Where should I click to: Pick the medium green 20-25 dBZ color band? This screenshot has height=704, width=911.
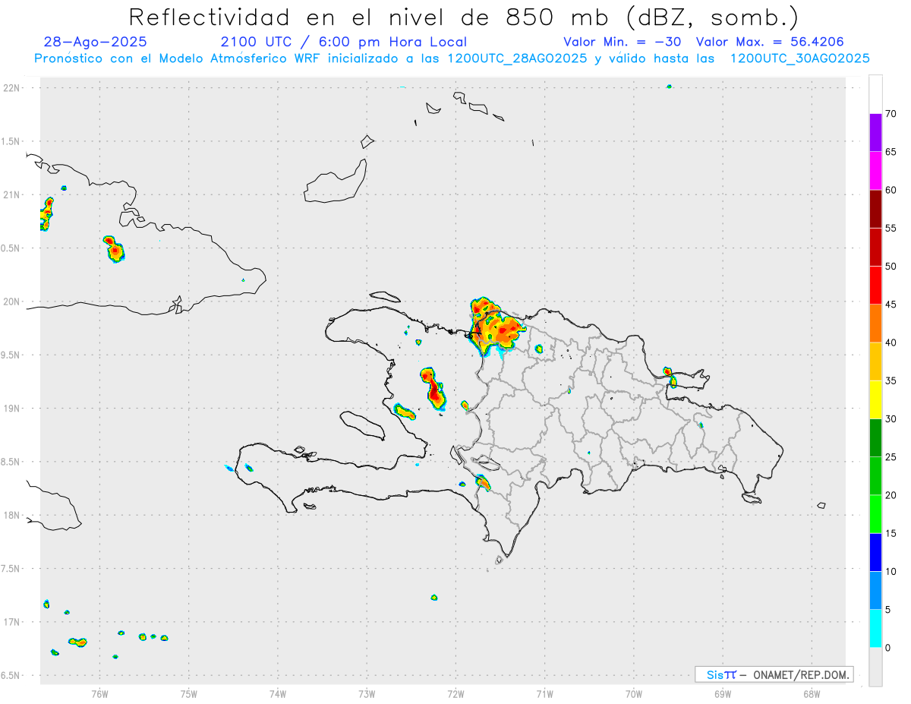[875, 475]
